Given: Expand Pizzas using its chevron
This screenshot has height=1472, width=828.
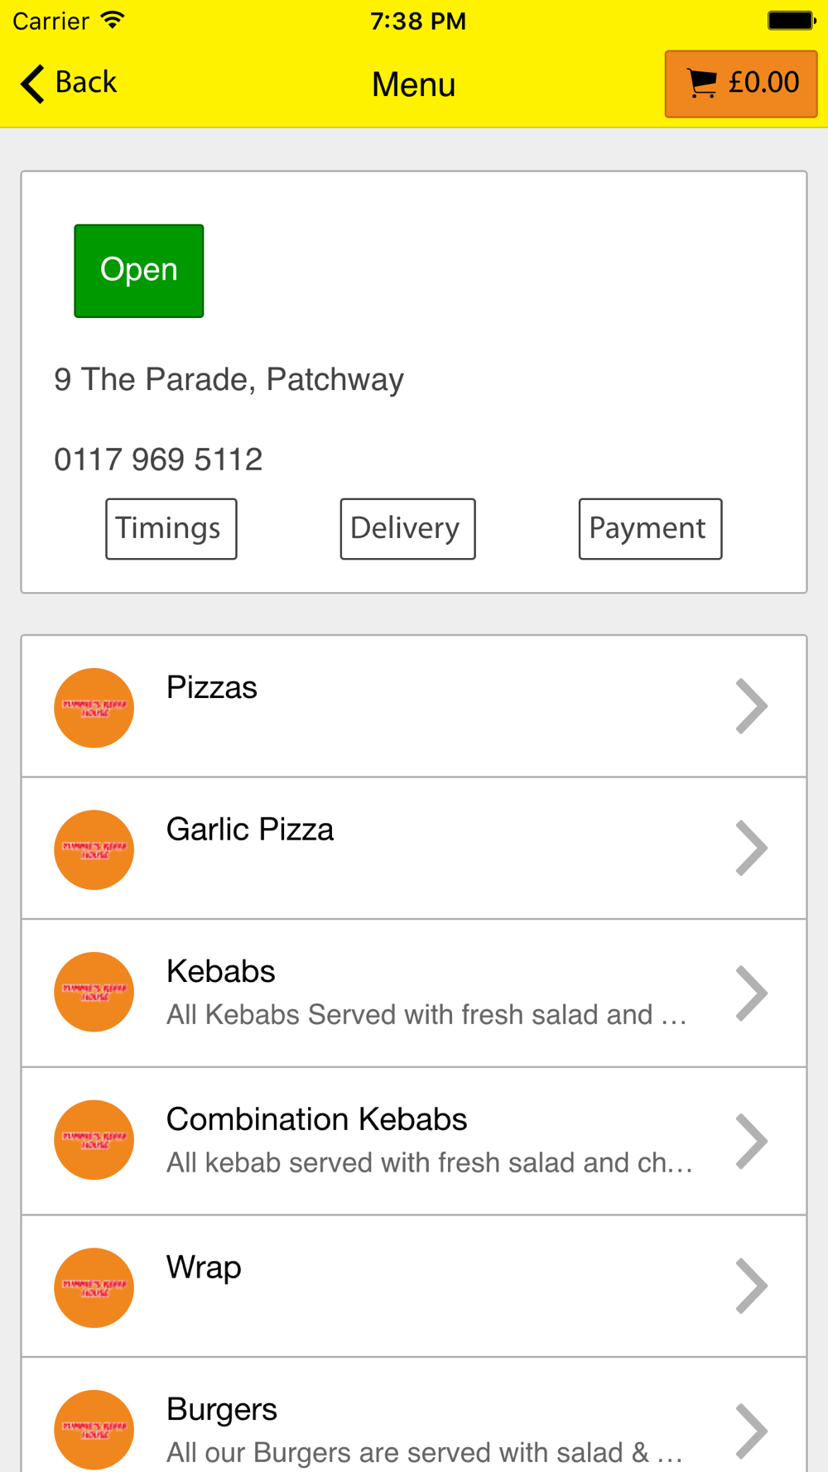Looking at the screenshot, I should pos(751,706).
